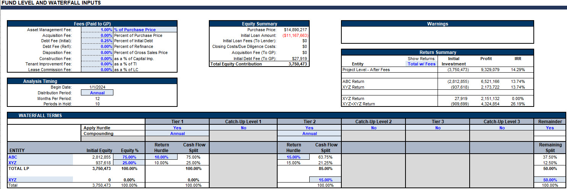Viewport: 567px width, 189px height.
Task: Open the '% of Purchase Price' basis dropdown
Action: coord(145,30)
